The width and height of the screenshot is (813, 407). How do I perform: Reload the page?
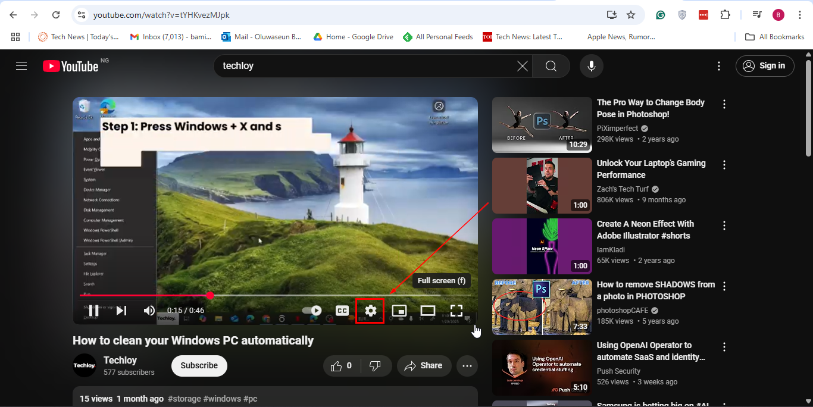coord(56,15)
